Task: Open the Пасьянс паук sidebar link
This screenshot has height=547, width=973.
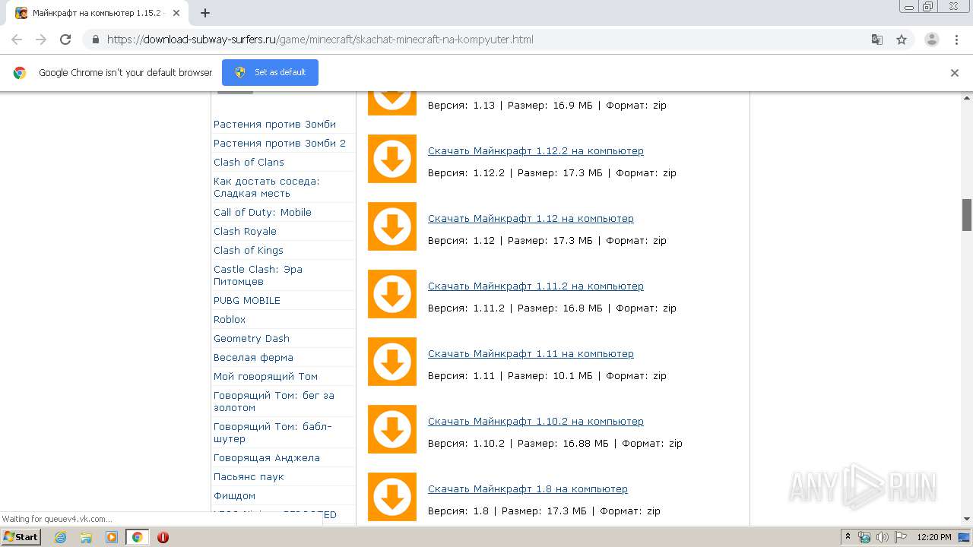Action: pyautogui.click(x=249, y=476)
